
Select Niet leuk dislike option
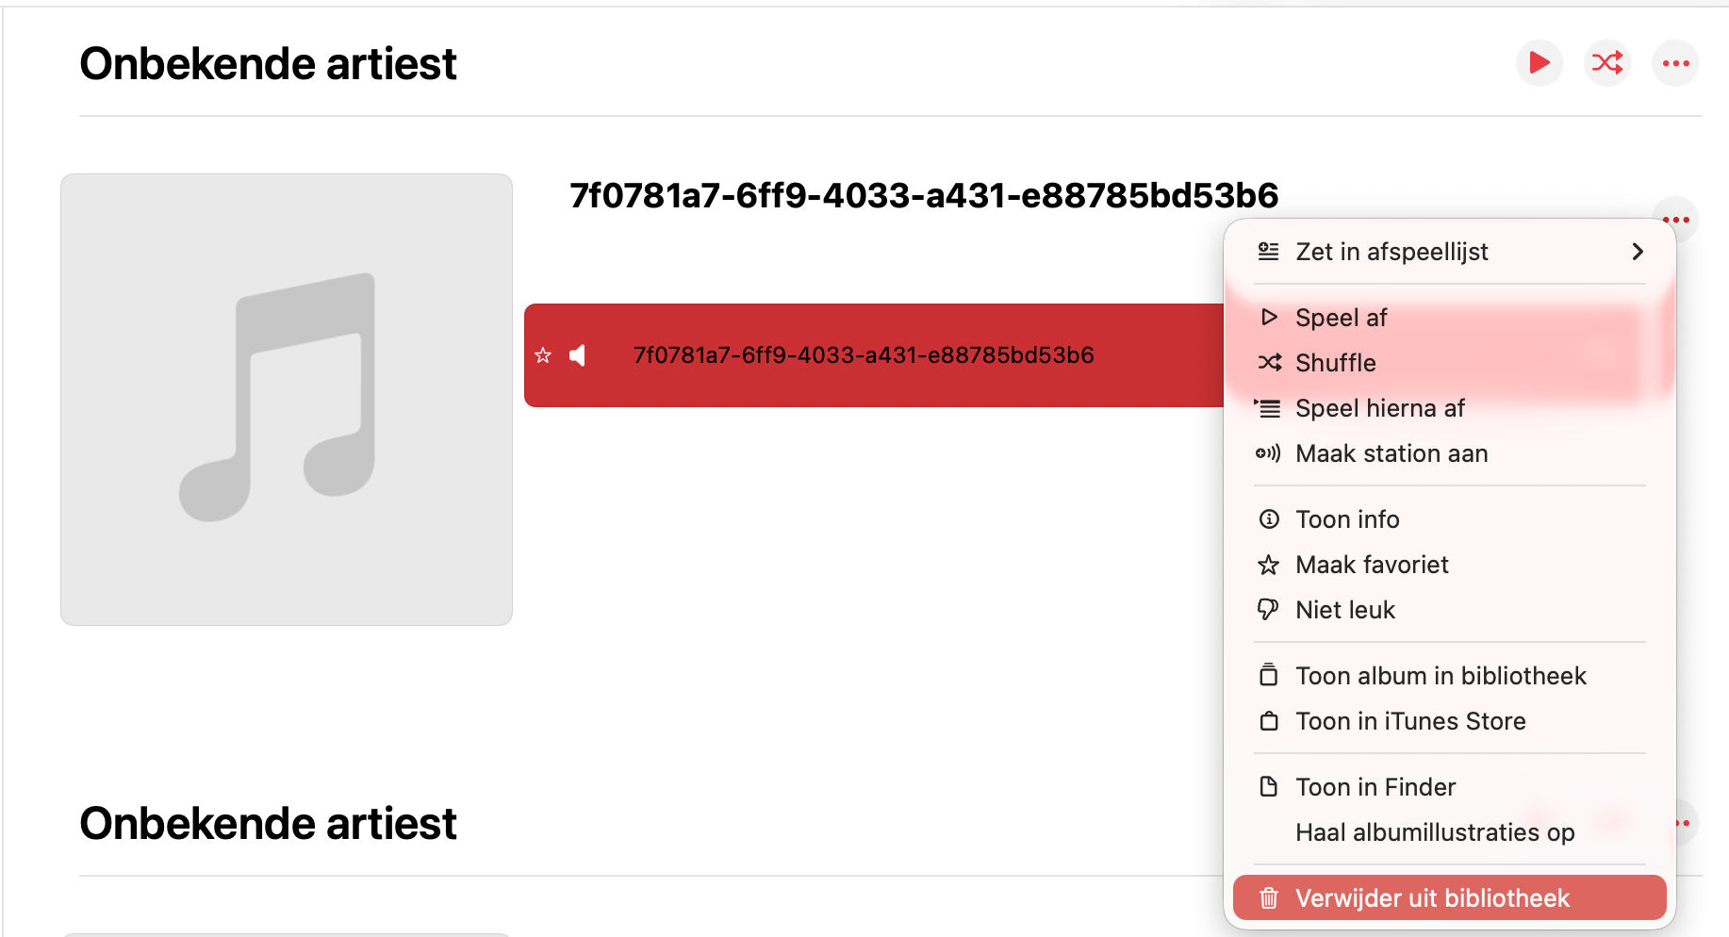1345,610
